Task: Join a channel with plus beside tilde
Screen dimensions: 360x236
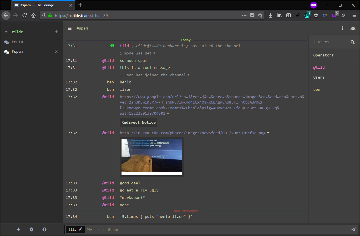Action: [56, 32]
